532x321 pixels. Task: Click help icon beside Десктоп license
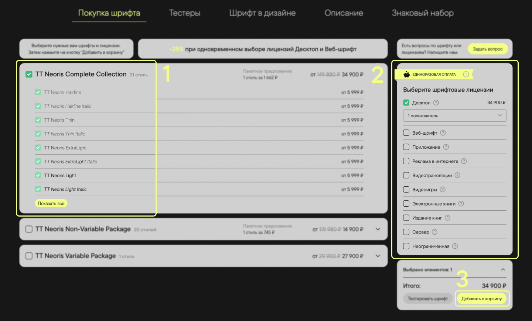tap(436, 103)
